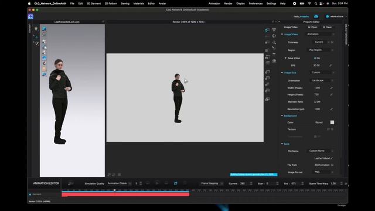The height and width of the screenshot is (211, 375).
Task: Open the File menu
Action: point(72,4)
